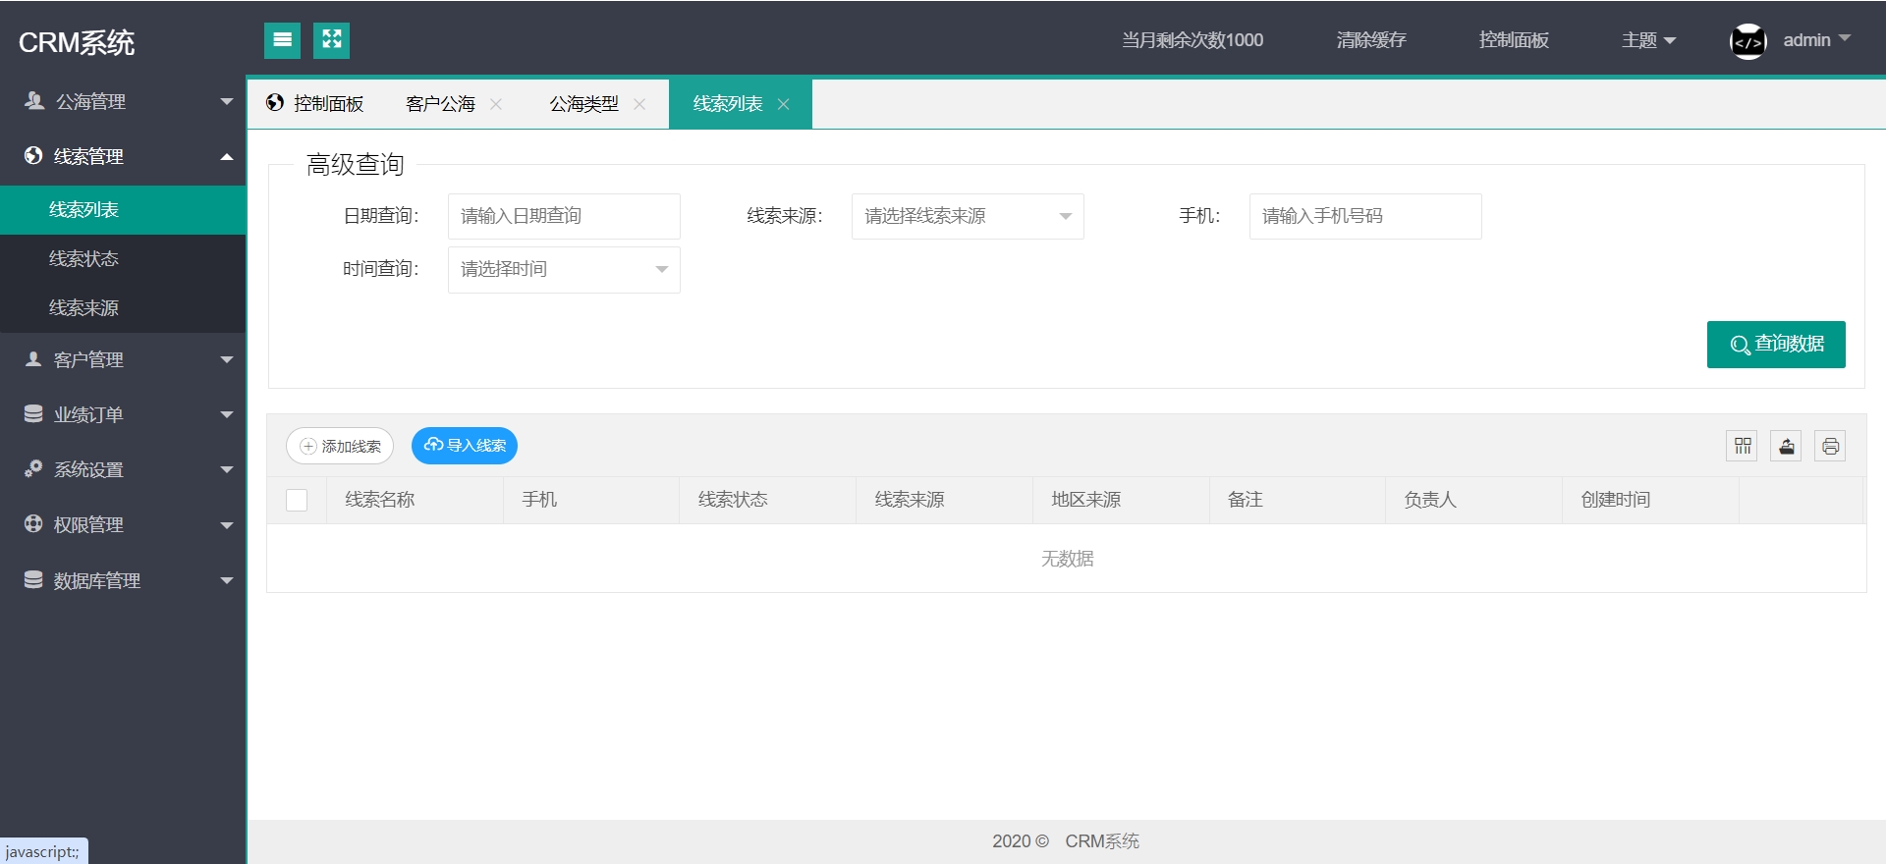Screen dimensions: 1886x864
Task: Tick the select-all checkbox in table header
Action: pos(297,500)
